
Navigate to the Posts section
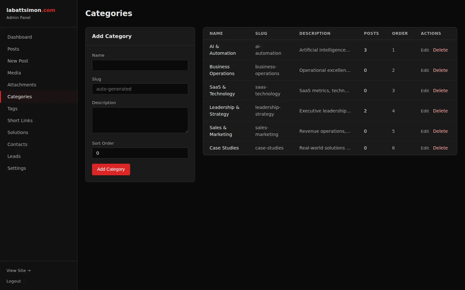tap(13, 49)
